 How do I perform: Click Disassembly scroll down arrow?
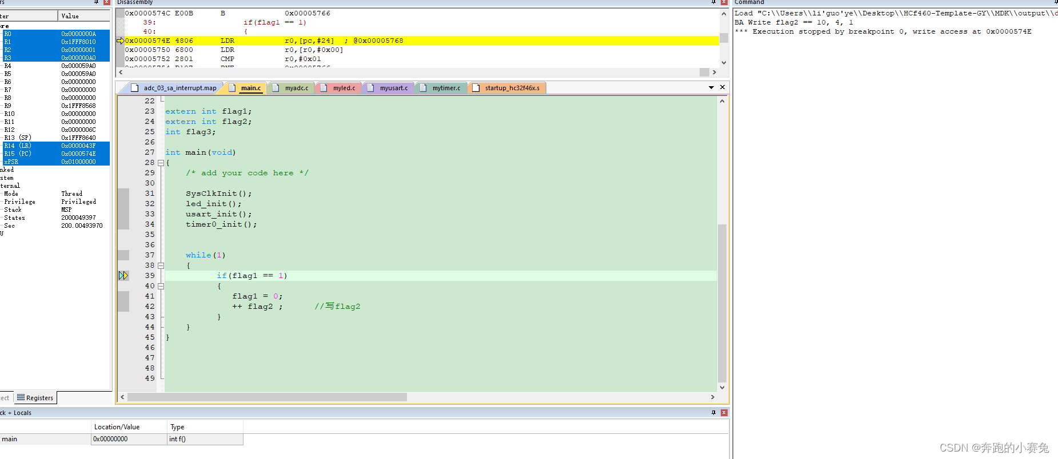tap(724, 63)
